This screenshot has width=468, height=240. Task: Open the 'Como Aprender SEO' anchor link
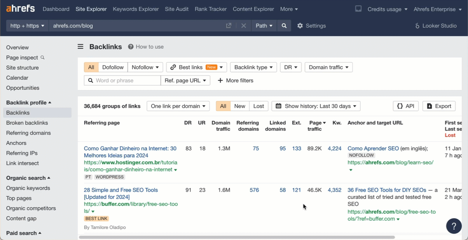[373, 148]
